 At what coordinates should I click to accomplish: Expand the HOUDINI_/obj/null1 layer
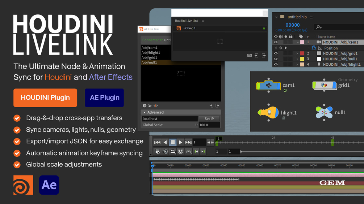(x=297, y=59)
